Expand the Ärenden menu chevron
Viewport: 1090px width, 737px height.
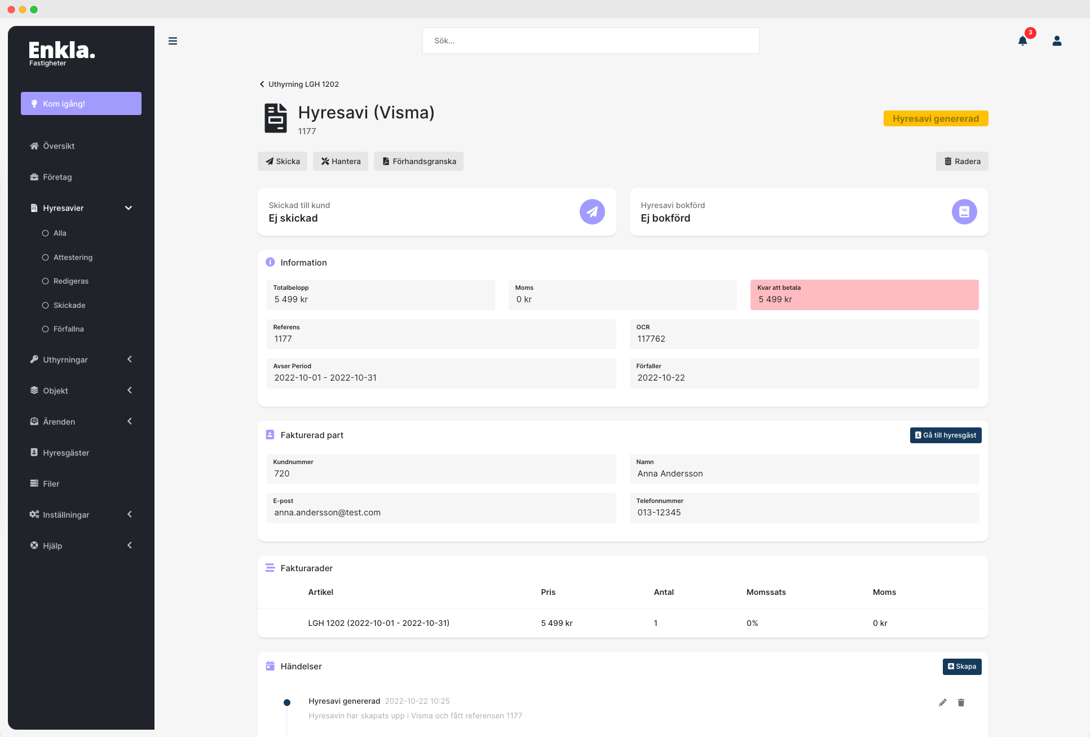130,421
